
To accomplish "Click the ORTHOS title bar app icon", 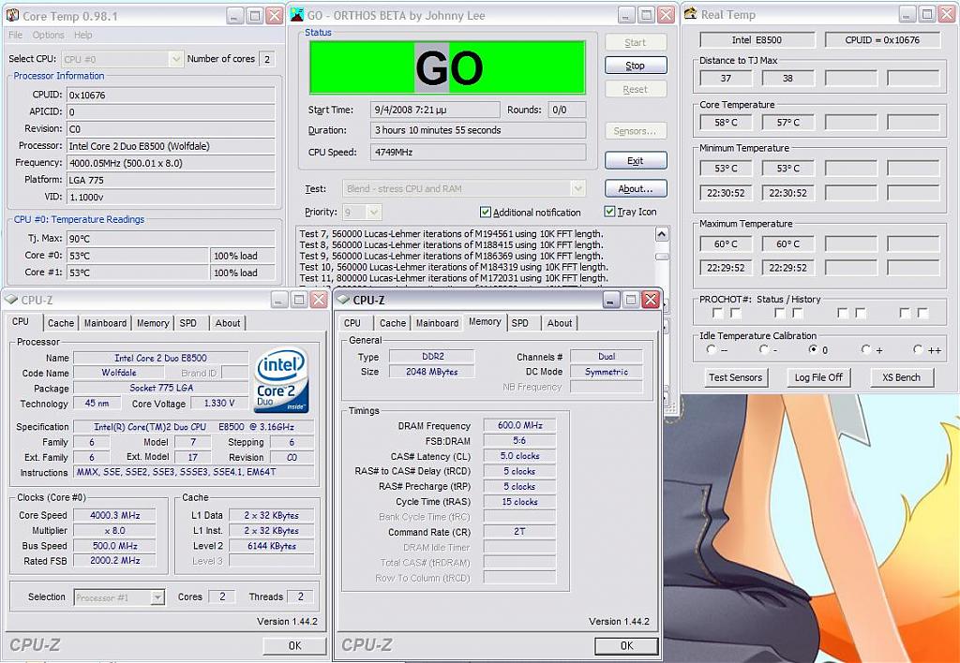I will tap(296, 15).
